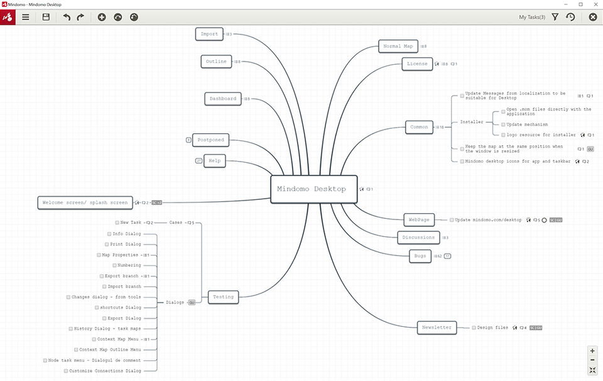Expand the Bugs node counter box
Image resolution: width=603 pixels, height=381 pixels.
[x=448, y=256]
